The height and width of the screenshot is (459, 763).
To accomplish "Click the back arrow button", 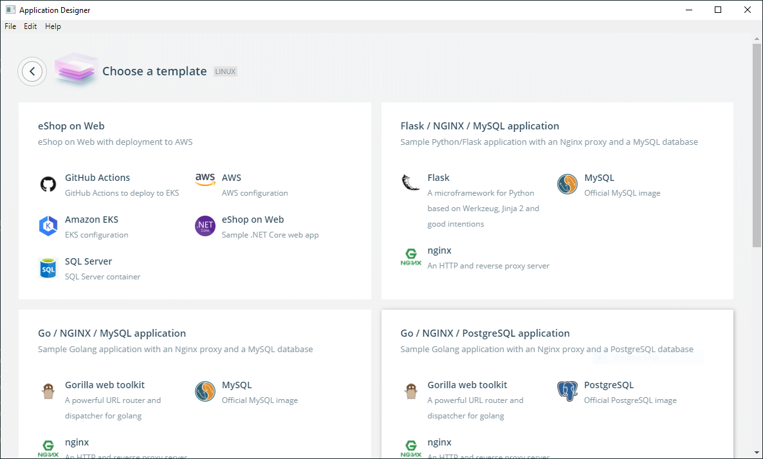I will (x=32, y=71).
